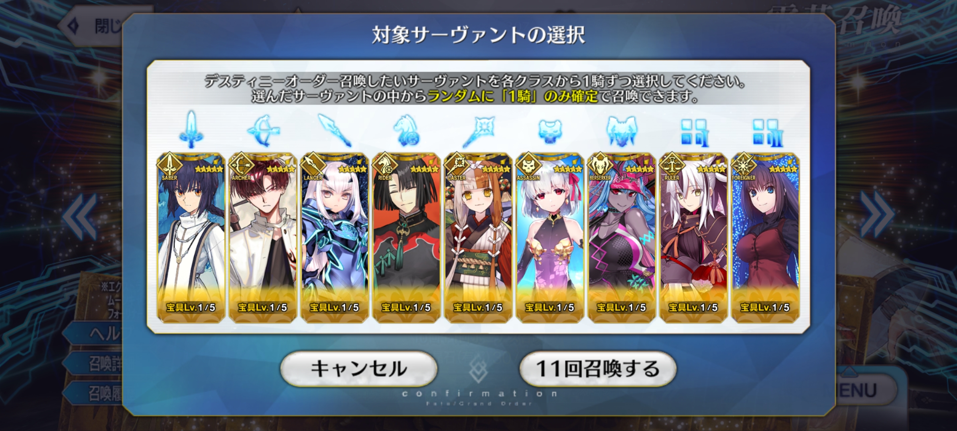Choose the Caster servant card
This screenshot has height=431, width=957.
[478, 237]
